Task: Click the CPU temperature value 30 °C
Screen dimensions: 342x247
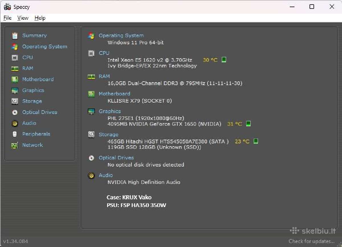Action: coord(210,60)
